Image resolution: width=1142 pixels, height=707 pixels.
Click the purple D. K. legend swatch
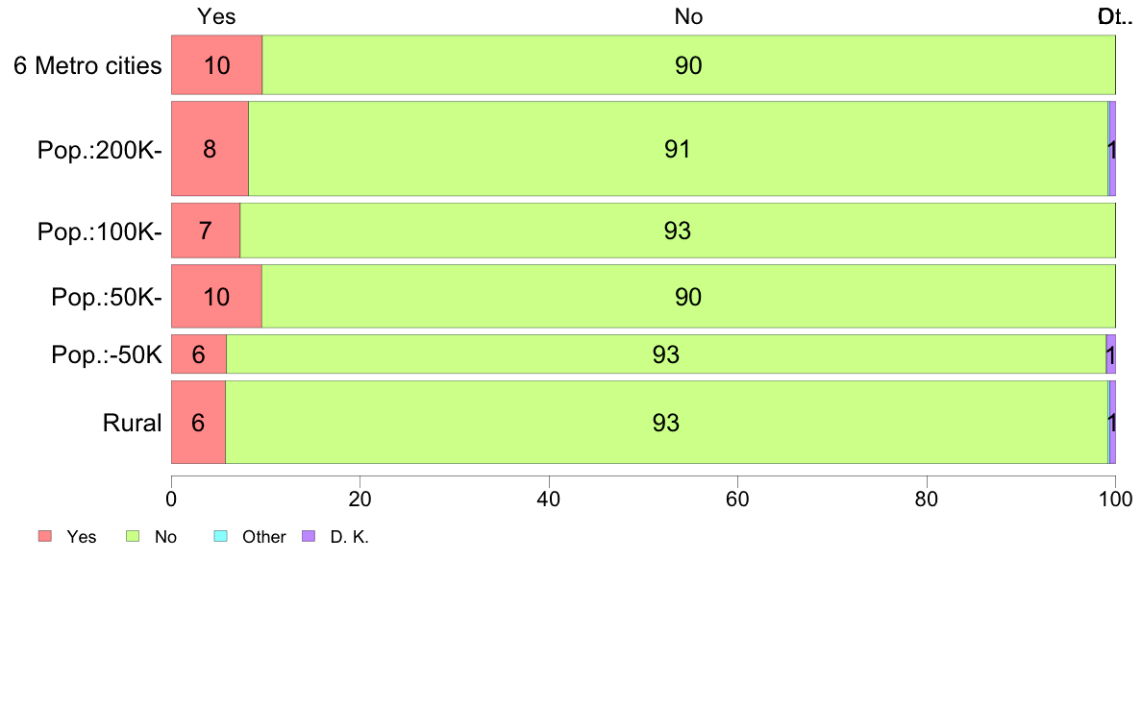click(309, 536)
